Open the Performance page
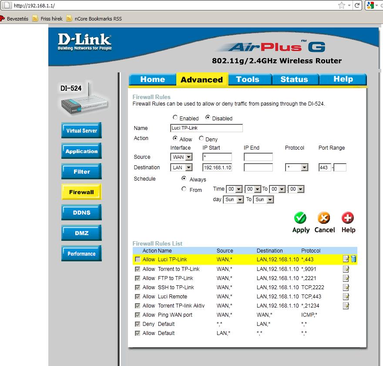The image size is (383, 366). pos(81,253)
